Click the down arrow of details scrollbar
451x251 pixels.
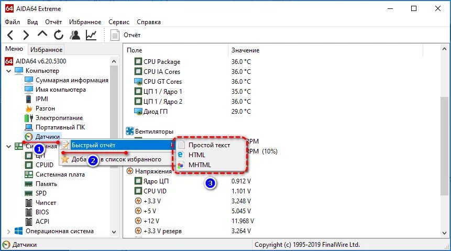click(444, 233)
